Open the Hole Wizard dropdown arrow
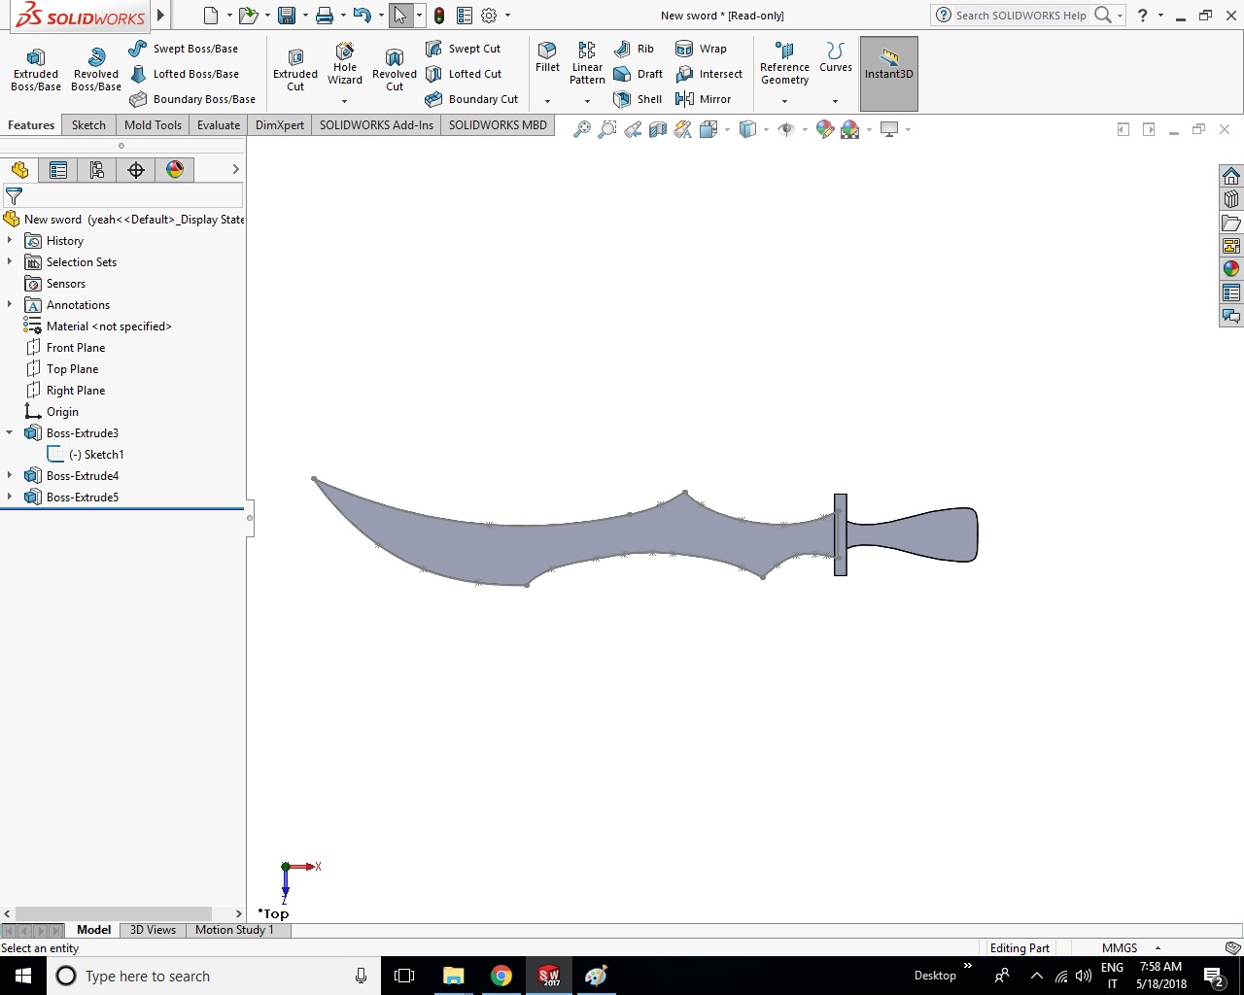Viewport: 1244px width, 995px height. coord(344,101)
